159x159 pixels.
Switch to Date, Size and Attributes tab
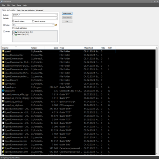(26, 10)
